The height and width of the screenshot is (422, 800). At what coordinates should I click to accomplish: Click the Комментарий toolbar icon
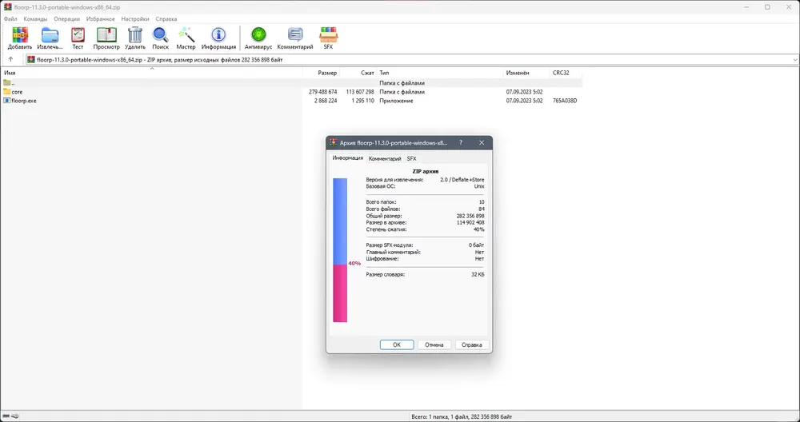[x=295, y=38]
